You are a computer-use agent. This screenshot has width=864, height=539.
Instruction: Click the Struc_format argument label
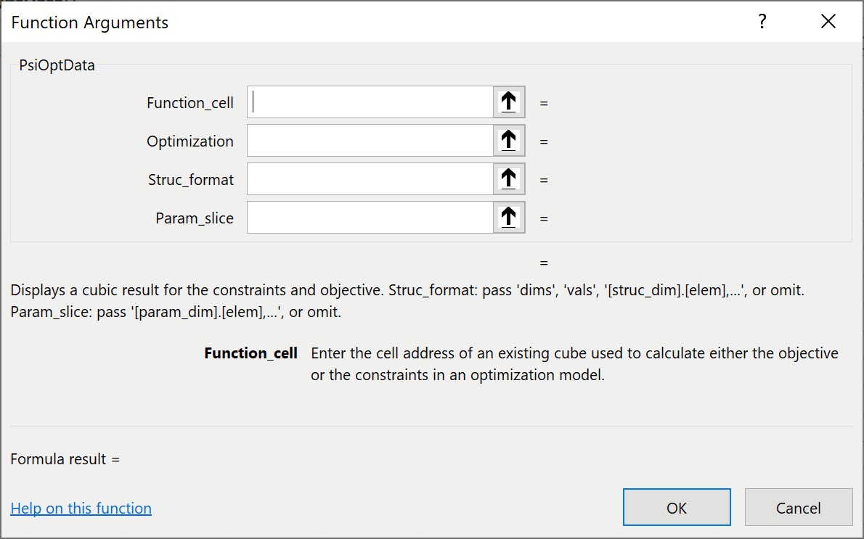[191, 180]
